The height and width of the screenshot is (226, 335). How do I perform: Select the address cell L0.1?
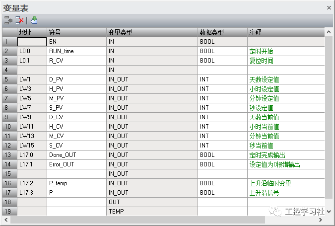(x=32, y=61)
